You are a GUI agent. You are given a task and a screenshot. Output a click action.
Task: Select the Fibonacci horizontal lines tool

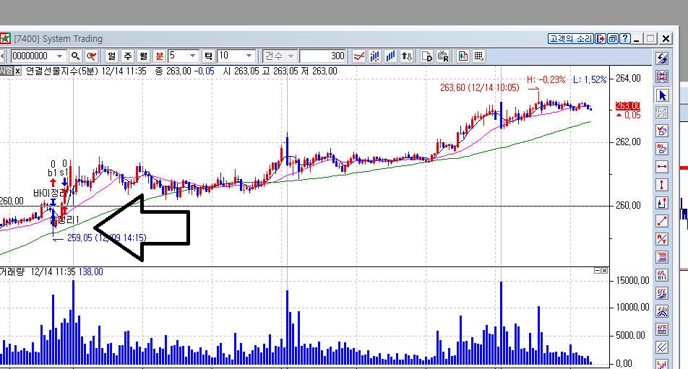(662, 257)
